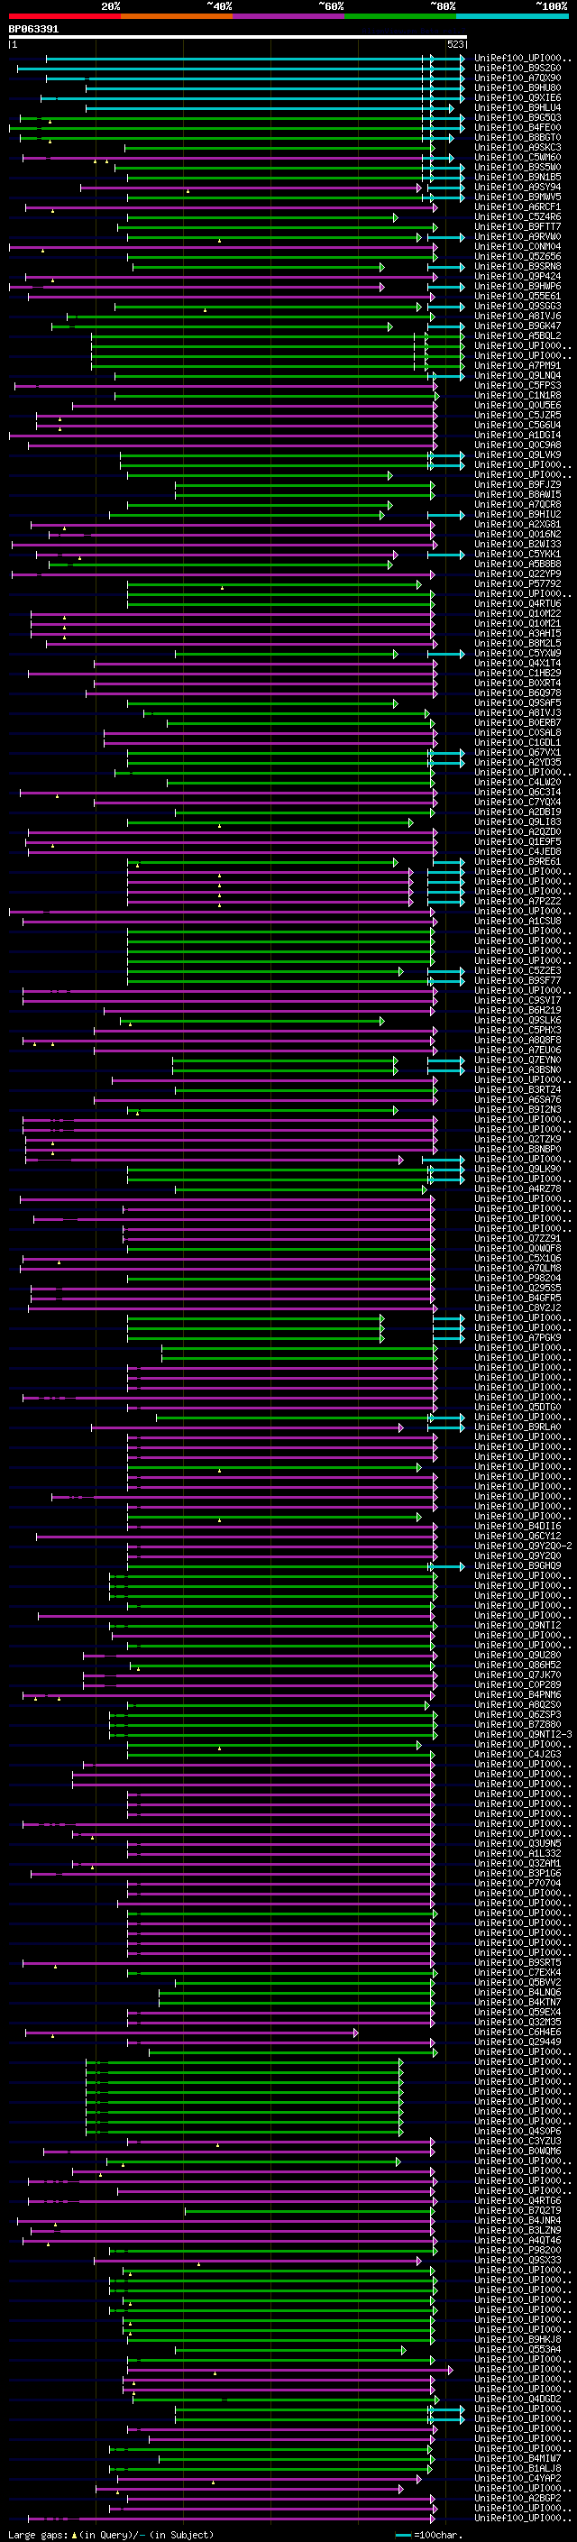Click UniRef100_Q9LVK9 label
This screenshot has width=577, height=2542.
coord(517,454)
